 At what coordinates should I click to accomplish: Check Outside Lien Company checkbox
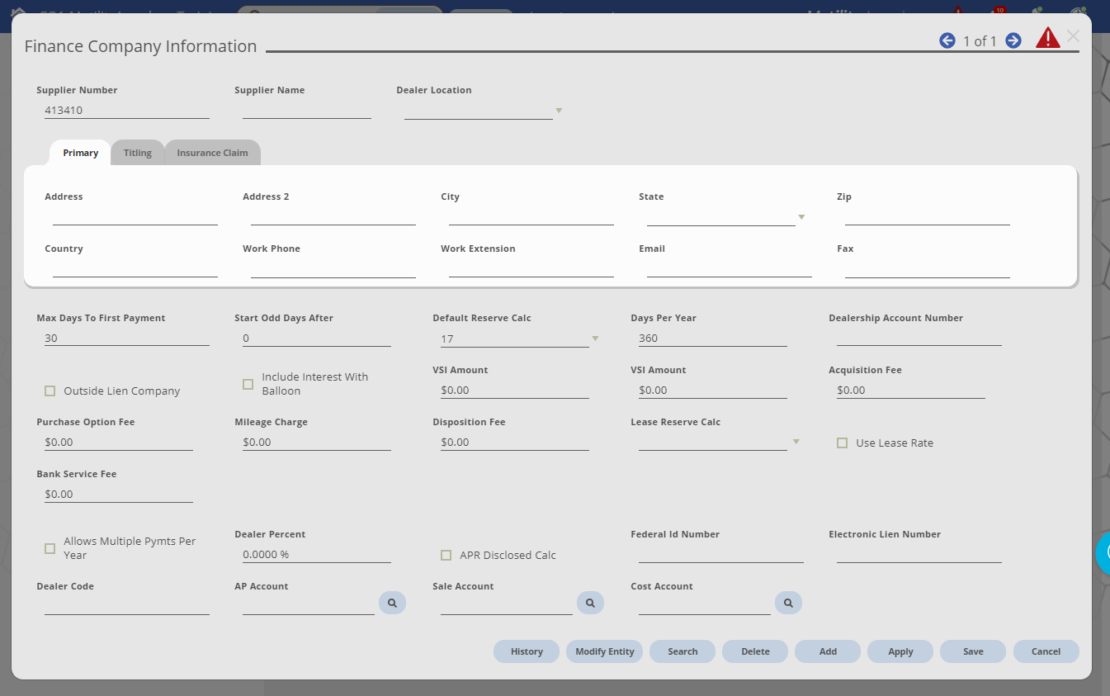pyautogui.click(x=50, y=391)
